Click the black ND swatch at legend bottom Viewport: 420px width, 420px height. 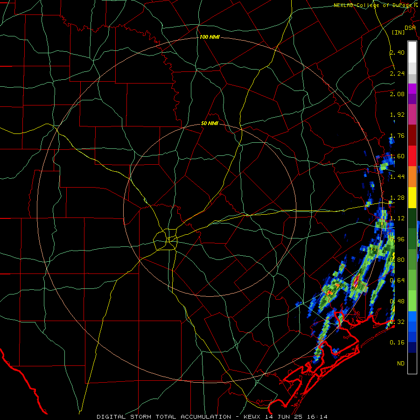[x=412, y=363]
